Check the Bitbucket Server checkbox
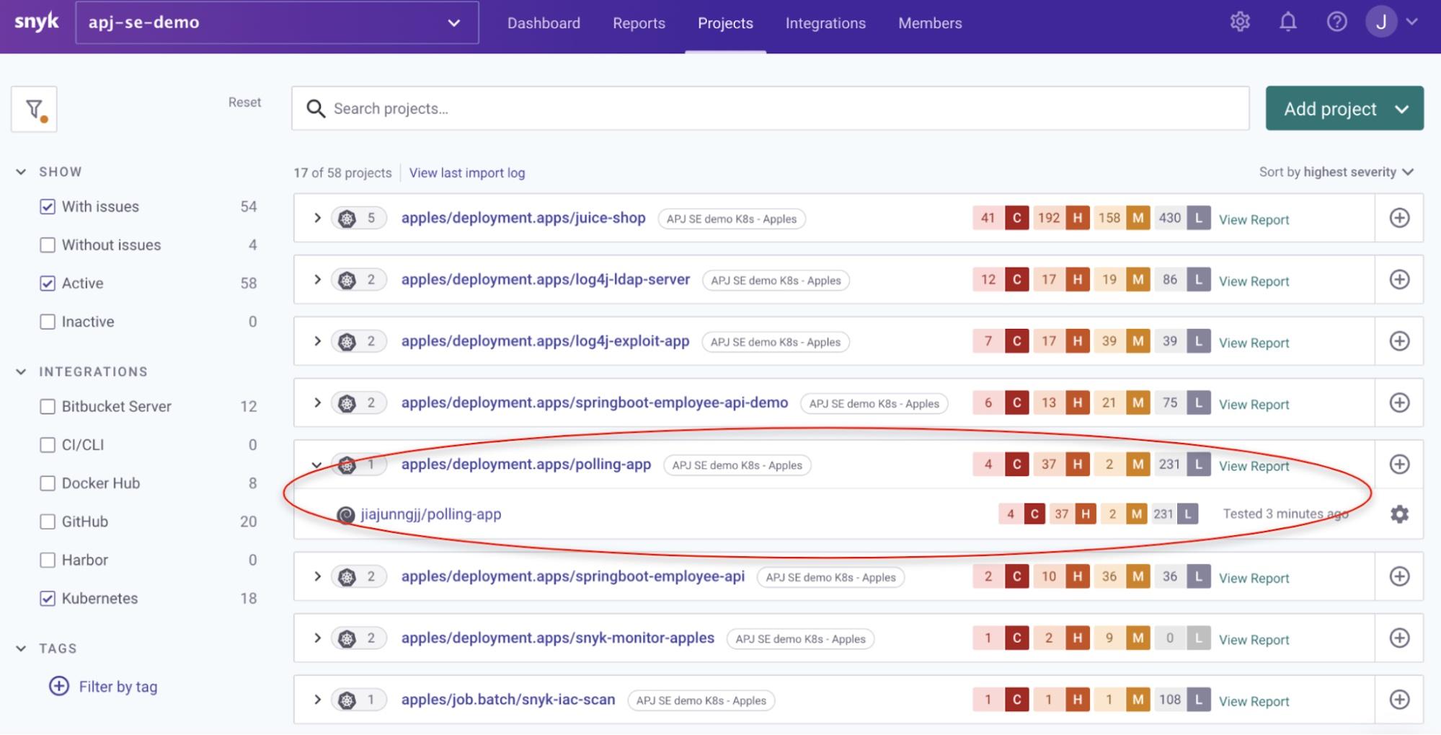Image resolution: width=1441 pixels, height=735 pixels. pos(48,406)
